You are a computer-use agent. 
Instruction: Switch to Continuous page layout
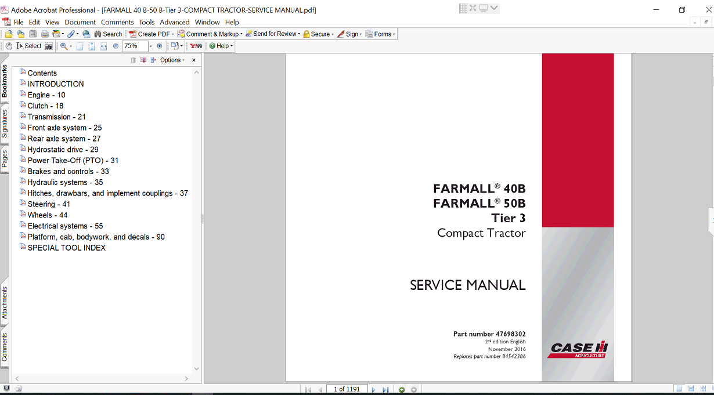coord(691,389)
